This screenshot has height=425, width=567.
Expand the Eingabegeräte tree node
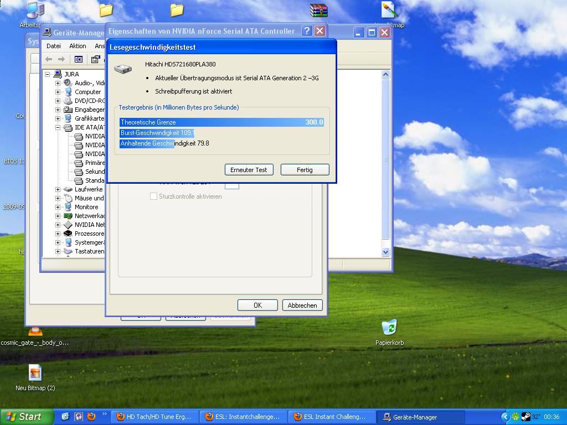[x=58, y=110]
